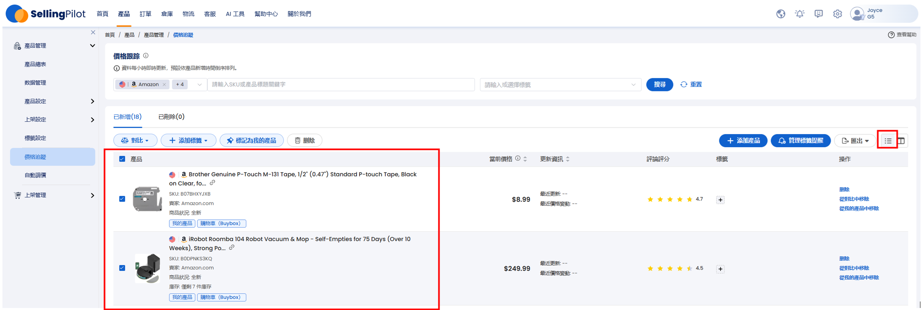Image resolution: width=924 pixels, height=310 pixels.
Task: Open 標籤設定 in the sidebar
Action: pyautogui.click(x=35, y=138)
